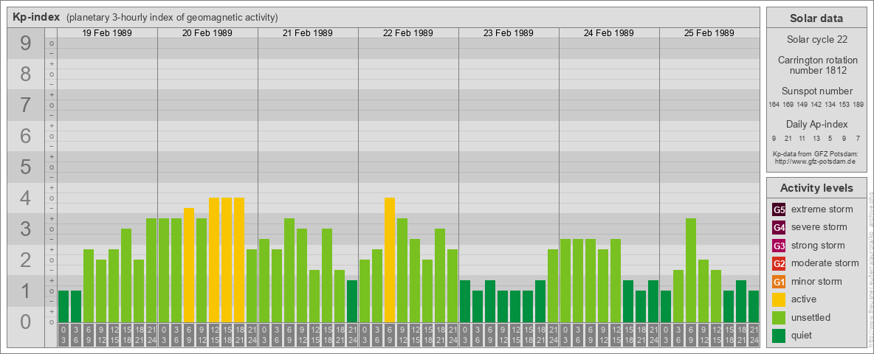Click the 'extreme storm' legend label

822,209
